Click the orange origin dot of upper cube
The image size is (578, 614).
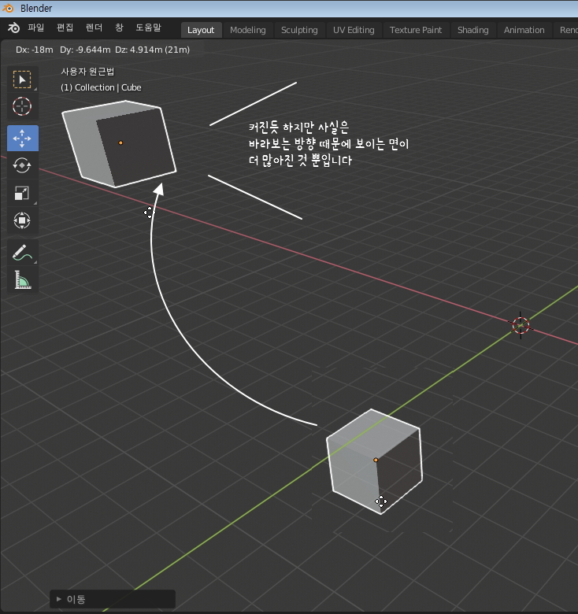pyautogui.click(x=120, y=142)
